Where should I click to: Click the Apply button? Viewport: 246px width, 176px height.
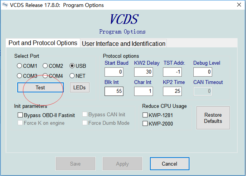122,164
